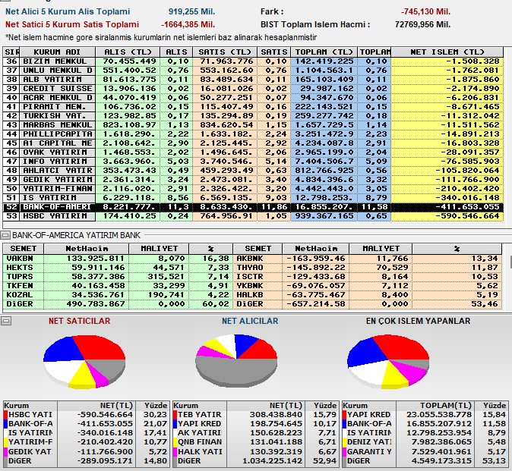Image resolution: width=512 pixels, height=471 pixels.
Task: Click magenta swatch beside GARANTI Y
Action: coord(344,452)
